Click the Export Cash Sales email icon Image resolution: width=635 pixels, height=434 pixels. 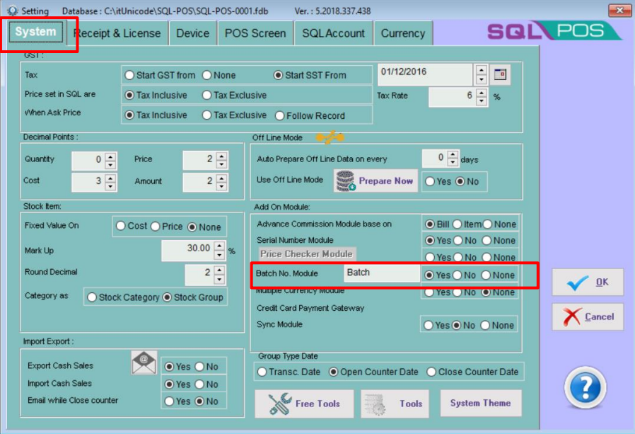pos(144,363)
